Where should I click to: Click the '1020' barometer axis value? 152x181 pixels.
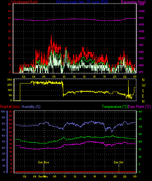click(x=142, y=11)
